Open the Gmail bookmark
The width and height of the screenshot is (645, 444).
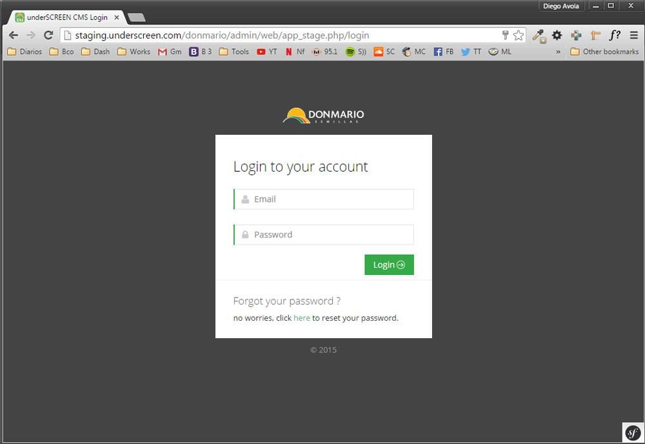coord(170,52)
